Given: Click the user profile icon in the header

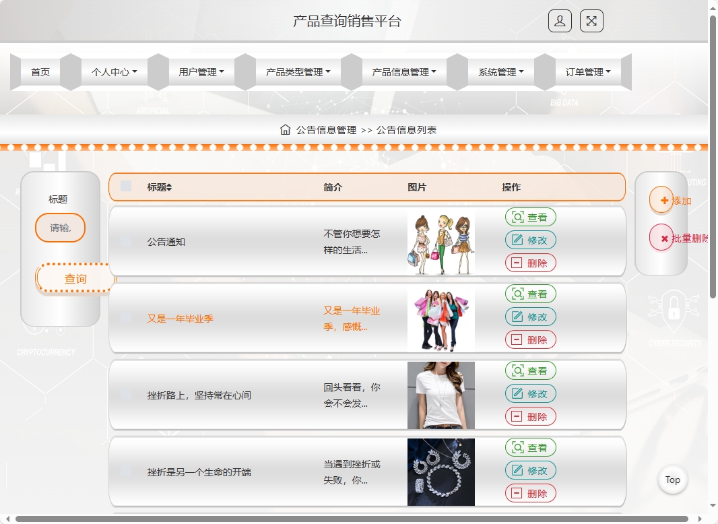Looking at the screenshot, I should pyautogui.click(x=559, y=21).
